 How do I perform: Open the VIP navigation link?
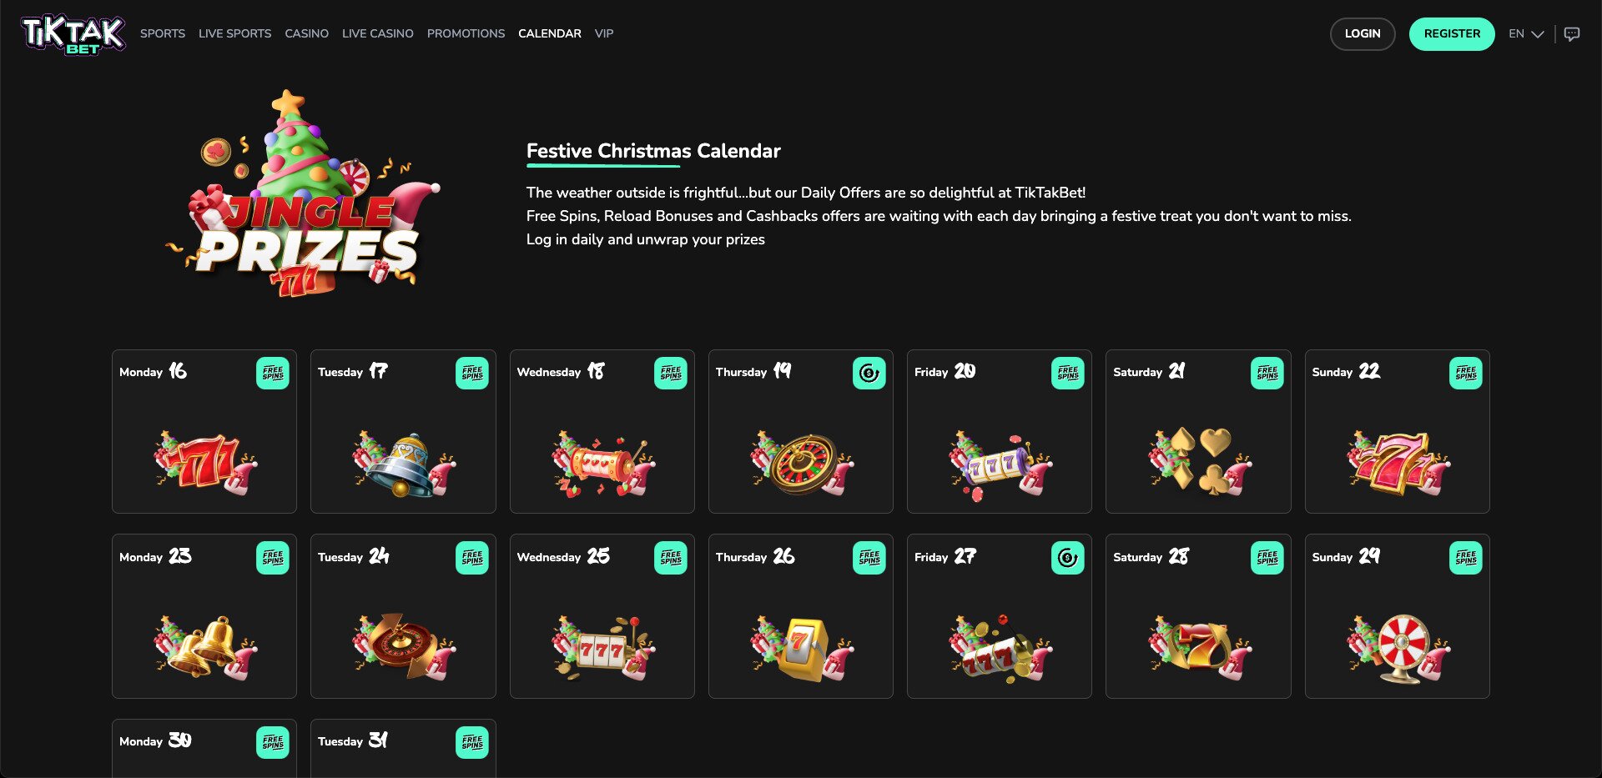pyautogui.click(x=604, y=33)
